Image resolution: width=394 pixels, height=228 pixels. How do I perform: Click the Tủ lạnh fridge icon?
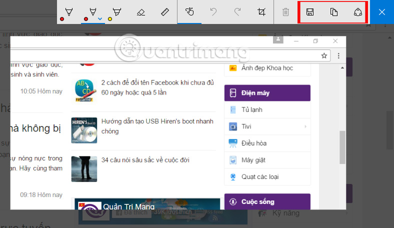[x=233, y=110]
